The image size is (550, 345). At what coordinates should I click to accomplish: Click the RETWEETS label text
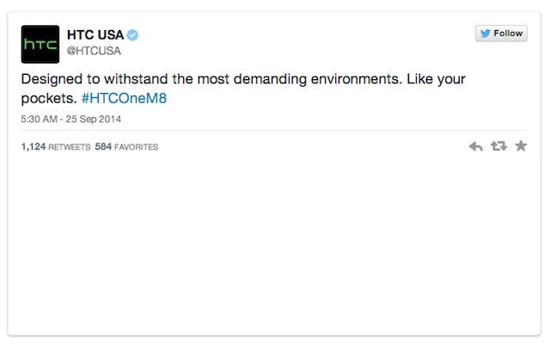click(x=70, y=147)
